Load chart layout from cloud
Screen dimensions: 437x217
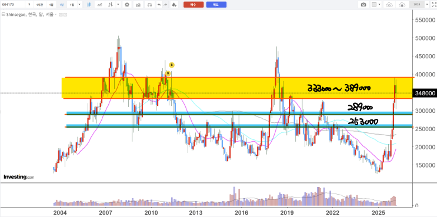(x=389, y=5)
